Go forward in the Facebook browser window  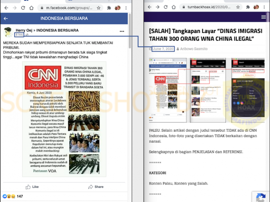[x=15, y=8]
